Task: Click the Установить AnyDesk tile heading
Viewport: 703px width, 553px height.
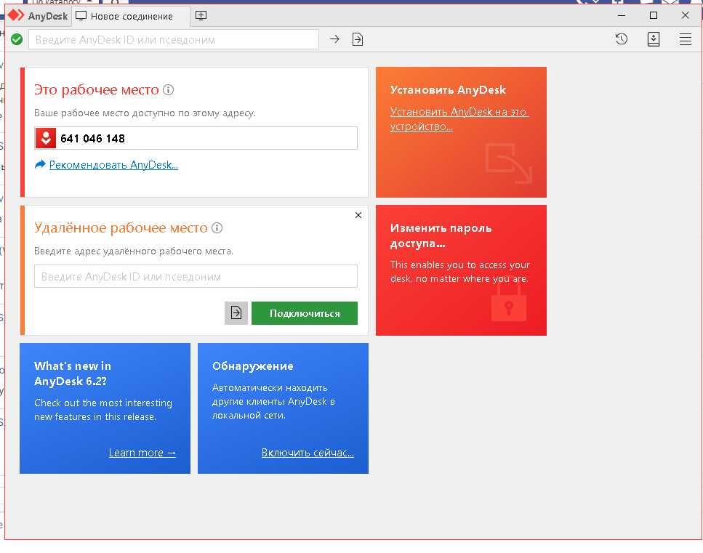Action: 448,89
